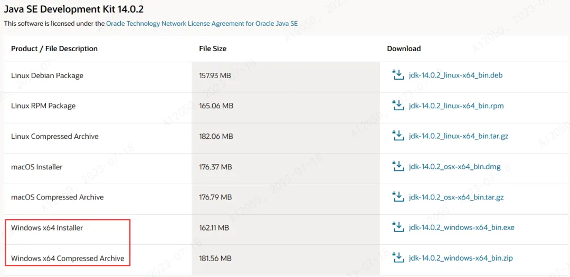570x277 pixels.
Task: Click download icon beside the windows-x64_bin.exe file
Action: click(398, 227)
